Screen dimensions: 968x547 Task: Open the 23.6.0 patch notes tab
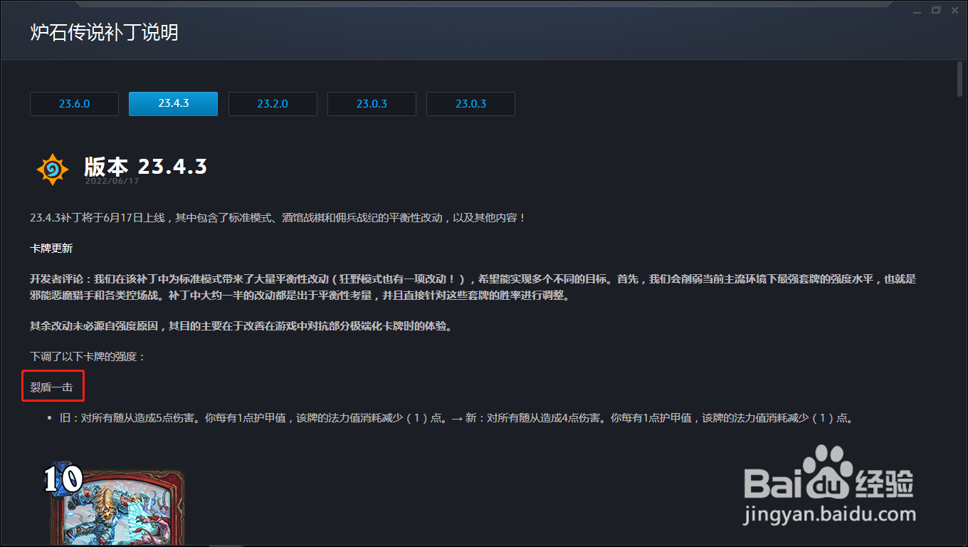coord(74,104)
